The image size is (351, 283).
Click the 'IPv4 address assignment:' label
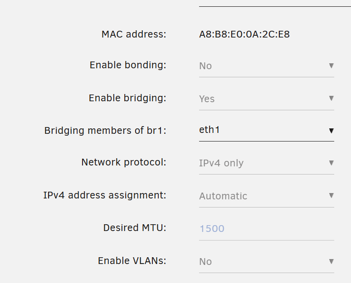click(x=105, y=195)
